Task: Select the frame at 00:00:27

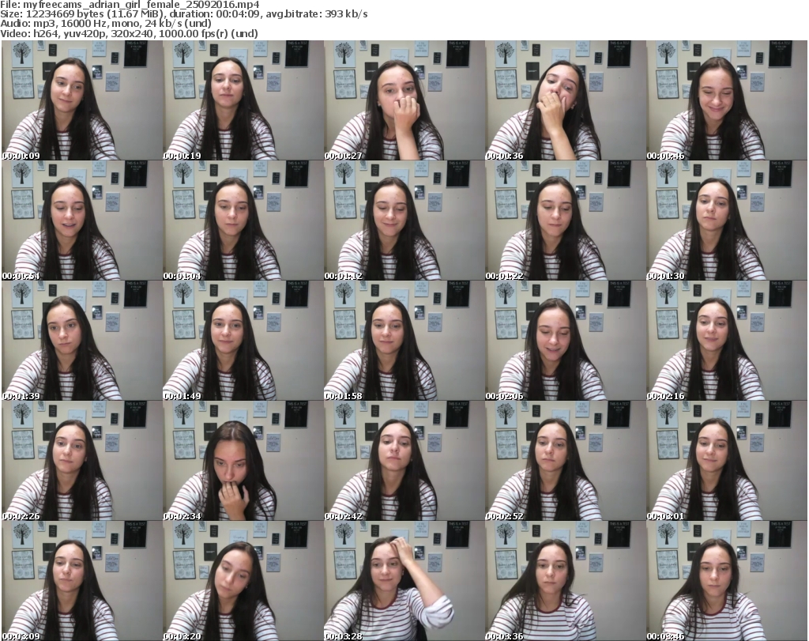Action: tap(404, 100)
